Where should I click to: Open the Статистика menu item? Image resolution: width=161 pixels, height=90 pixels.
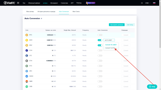pos(64,3)
